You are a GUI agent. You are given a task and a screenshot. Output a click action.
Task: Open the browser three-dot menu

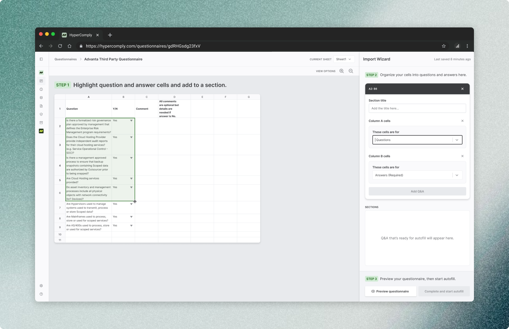(x=467, y=46)
